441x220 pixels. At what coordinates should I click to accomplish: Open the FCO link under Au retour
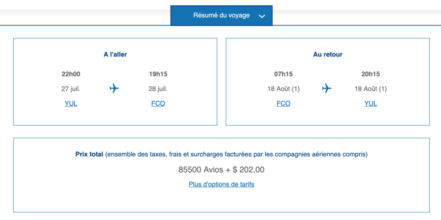[283, 103]
